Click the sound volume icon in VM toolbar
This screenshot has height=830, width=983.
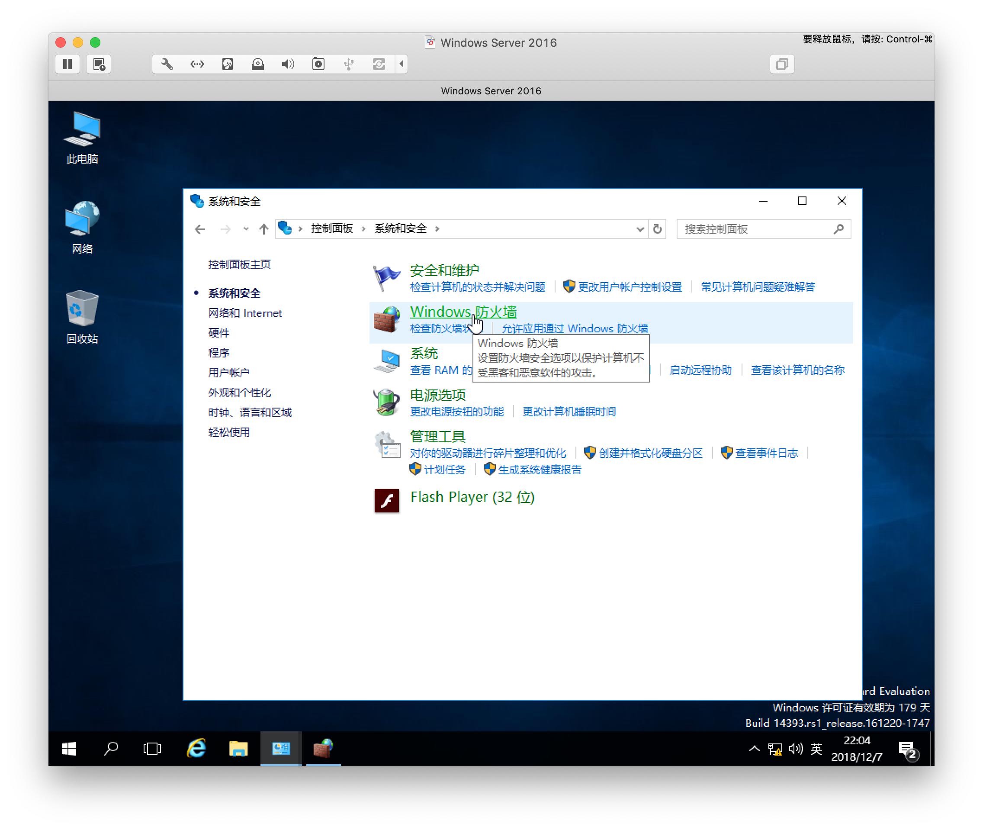288,64
